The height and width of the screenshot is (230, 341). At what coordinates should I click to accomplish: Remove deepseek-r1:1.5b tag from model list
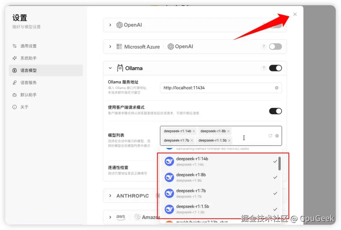click(229, 140)
